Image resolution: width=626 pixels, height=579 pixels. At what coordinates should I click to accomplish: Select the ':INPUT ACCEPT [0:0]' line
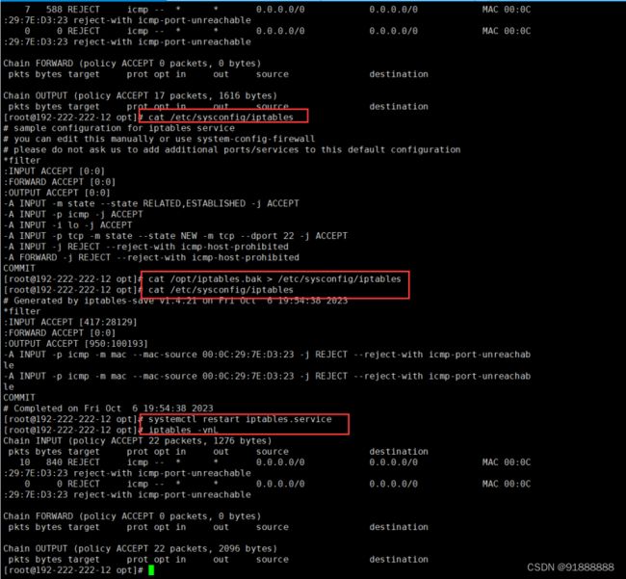(x=54, y=171)
